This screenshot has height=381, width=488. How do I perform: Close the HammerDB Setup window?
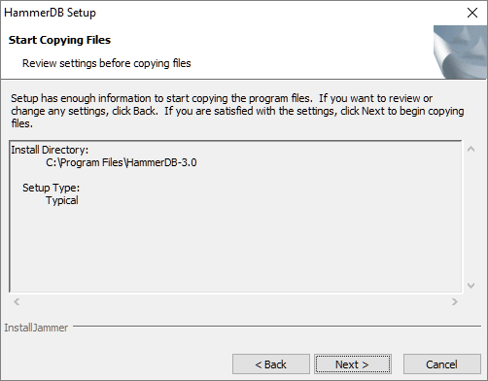pos(472,13)
